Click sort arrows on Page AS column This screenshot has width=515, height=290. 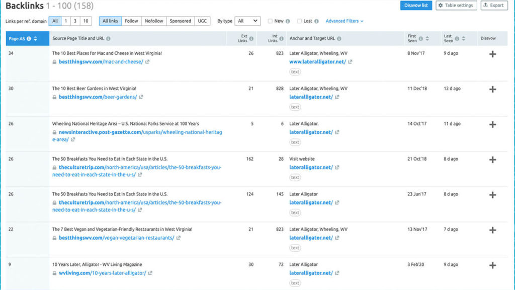coord(35,39)
